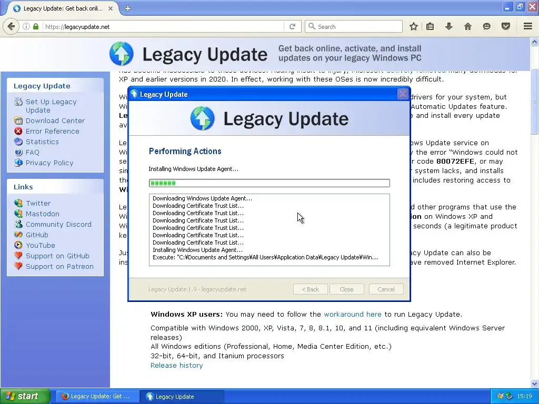539x404 pixels.
Task: Click the Support on Patreon heart icon
Action: point(18,266)
